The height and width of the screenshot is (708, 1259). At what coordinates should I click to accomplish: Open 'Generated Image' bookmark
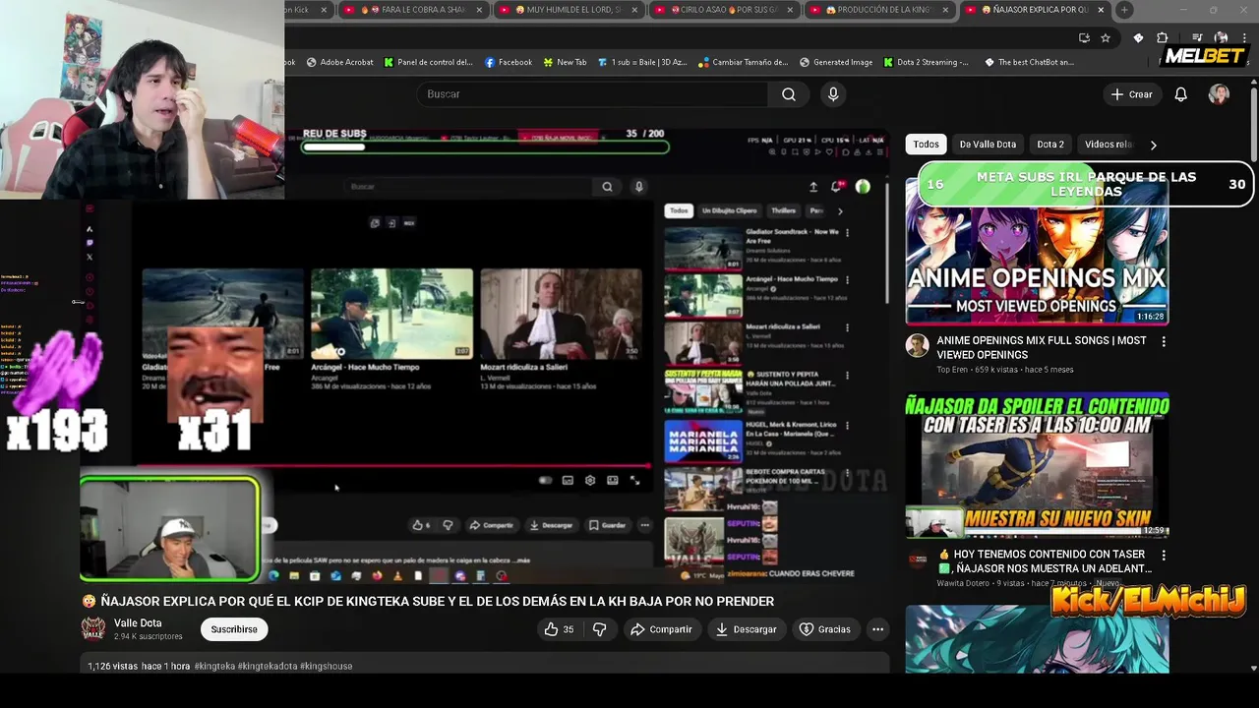click(x=836, y=62)
